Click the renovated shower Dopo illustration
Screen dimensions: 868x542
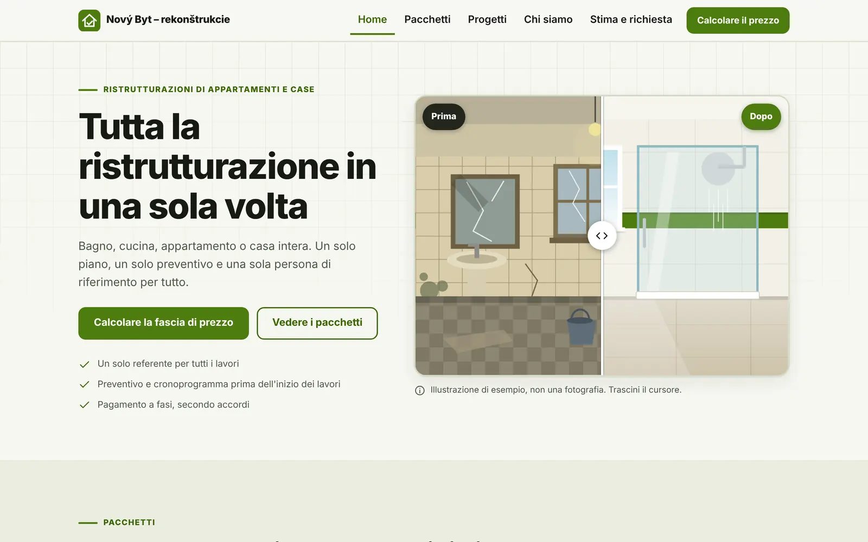point(695,235)
